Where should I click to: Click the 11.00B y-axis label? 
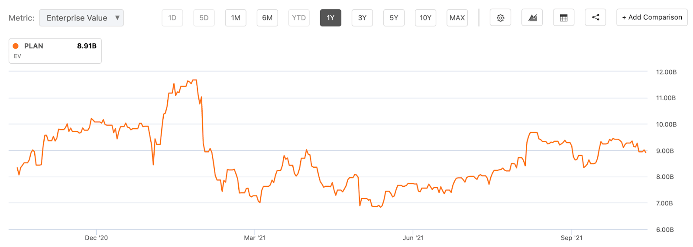666,98
